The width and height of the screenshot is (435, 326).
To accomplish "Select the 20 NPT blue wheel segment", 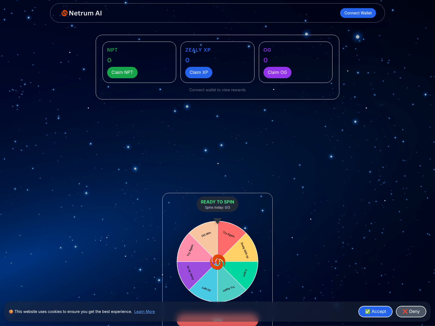I will [206, 289].
